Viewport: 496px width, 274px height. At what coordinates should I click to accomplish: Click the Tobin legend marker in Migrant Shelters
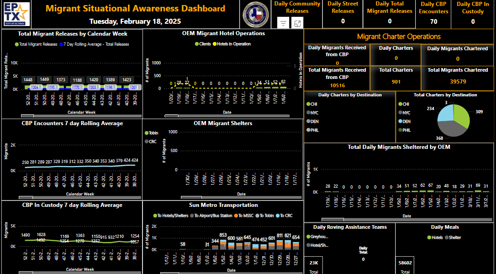(x=147, y=133)
